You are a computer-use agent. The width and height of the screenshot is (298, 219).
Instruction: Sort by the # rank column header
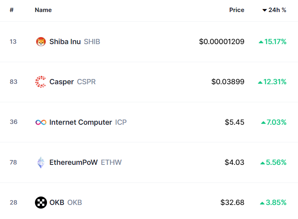(x=12, y=10)
